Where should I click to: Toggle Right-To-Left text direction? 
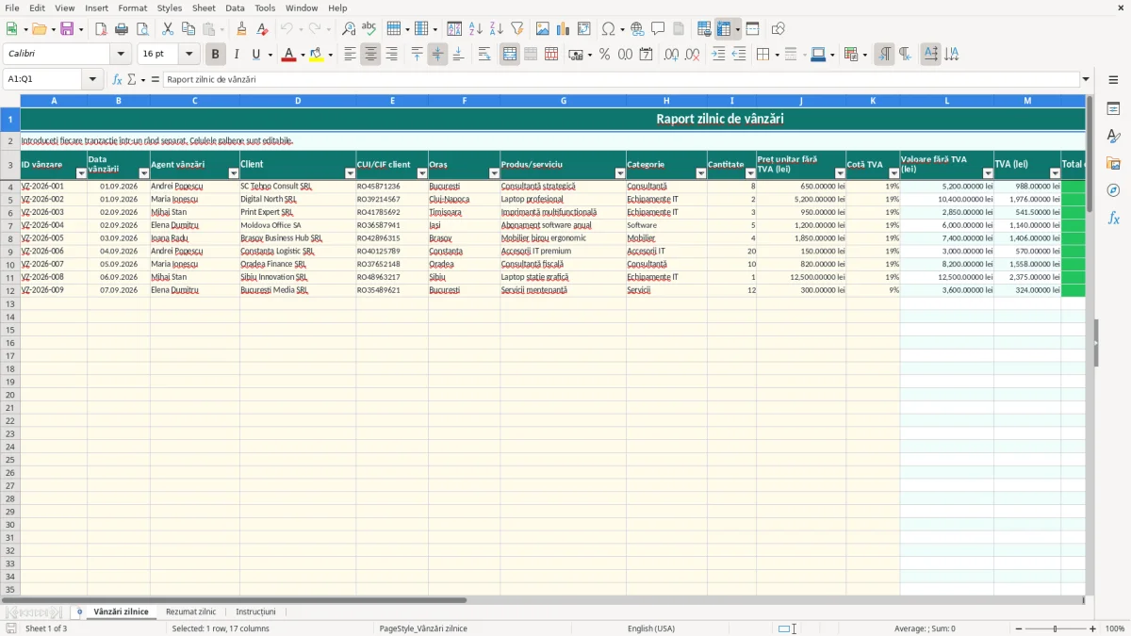point(905,55)
